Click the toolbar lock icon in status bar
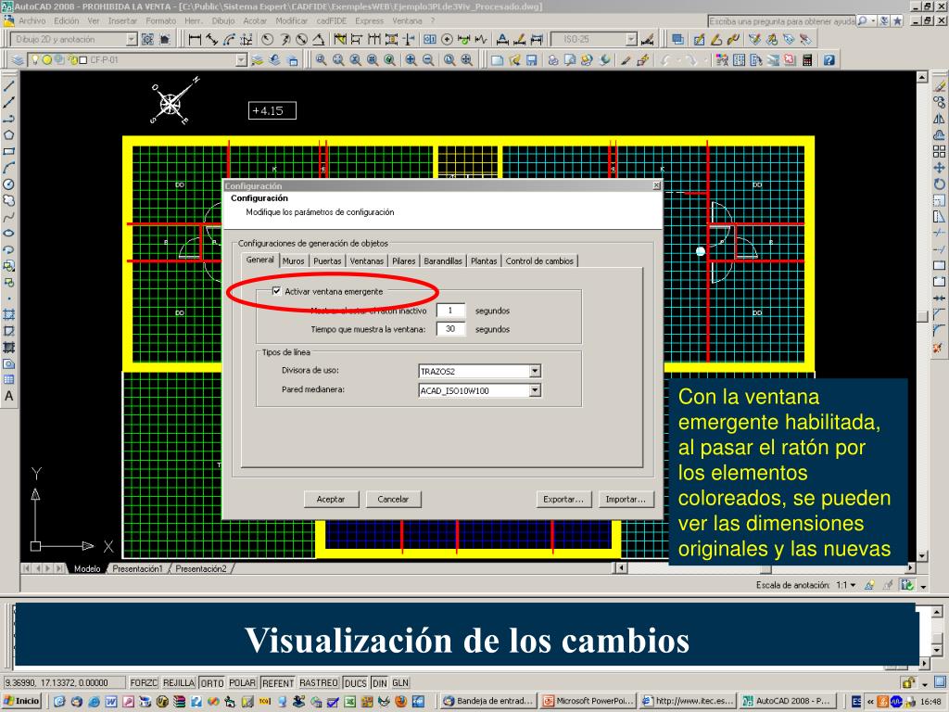The image size is (949, 712). click(x=908, y=683)
